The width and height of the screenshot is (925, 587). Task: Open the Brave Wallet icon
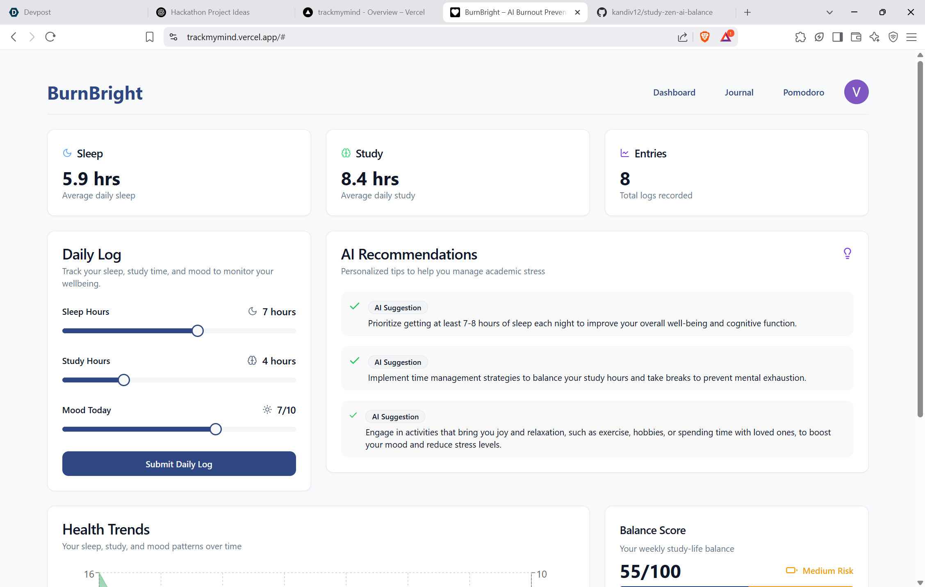click(856, 37)
